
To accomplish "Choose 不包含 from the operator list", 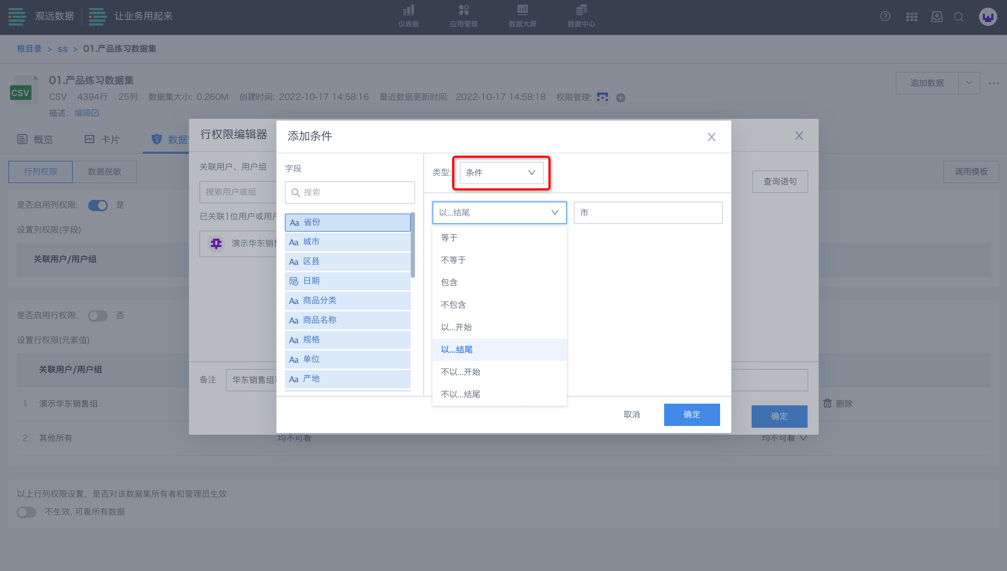I will tap(499, 305).
